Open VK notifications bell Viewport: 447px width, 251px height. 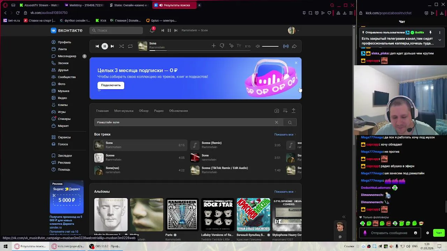[152, 30]
